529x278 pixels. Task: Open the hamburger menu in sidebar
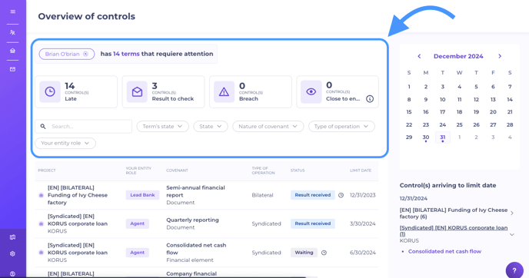pyautogui.click(x=13, y=12)
